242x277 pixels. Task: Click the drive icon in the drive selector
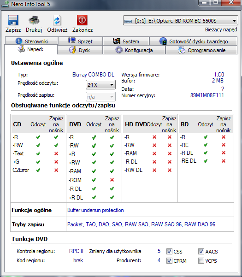128,21
